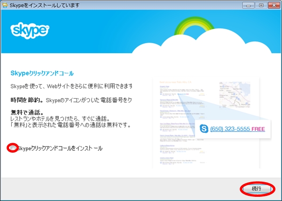Minimize the Skype installer window
The width and height of the screenshot is (282, 201).
[x=248, y=5]
